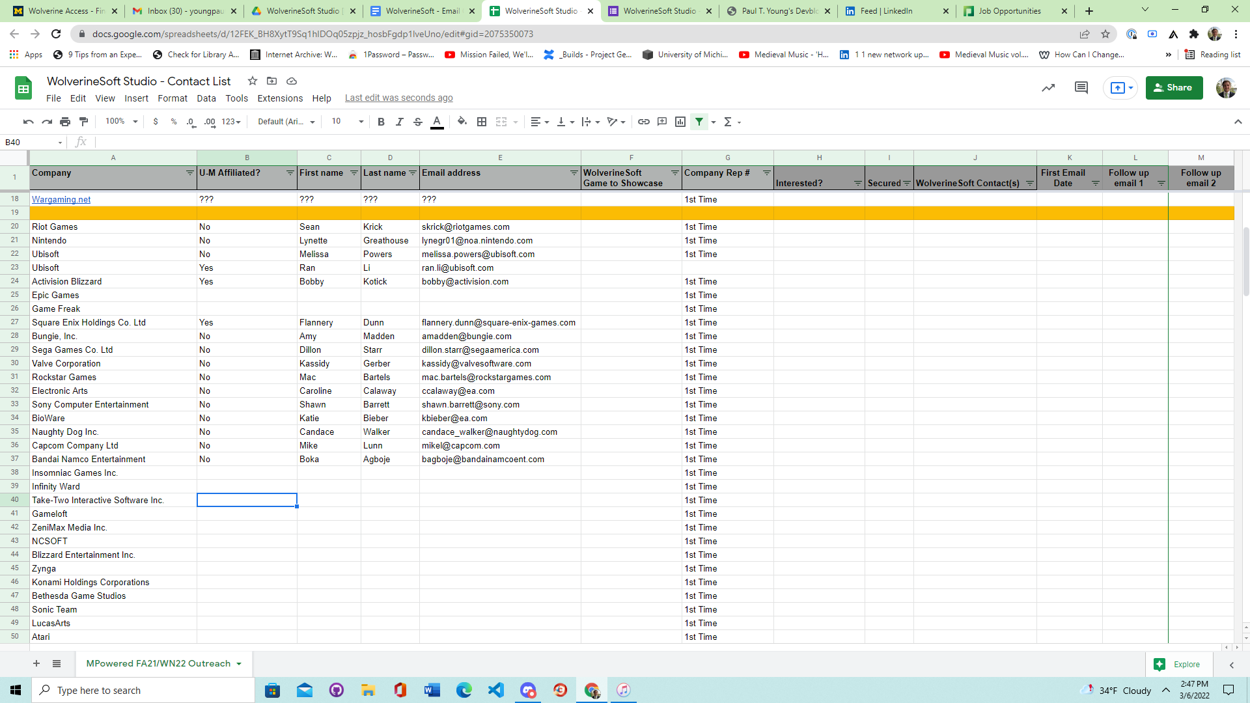Open the number format 123 dropdown
Viewport: 1250px width, 703px height.
pos(231,122)
